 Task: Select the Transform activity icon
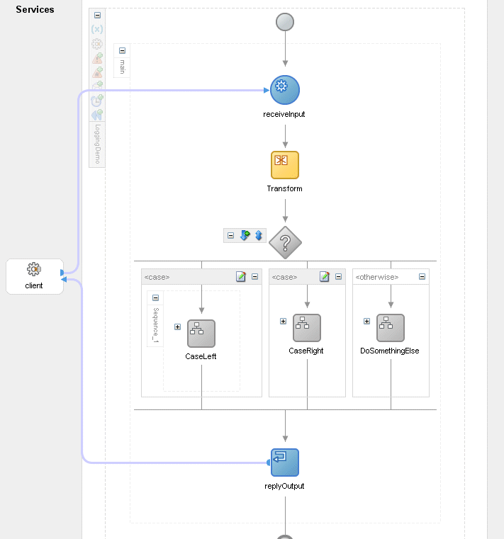click(285, 165)
